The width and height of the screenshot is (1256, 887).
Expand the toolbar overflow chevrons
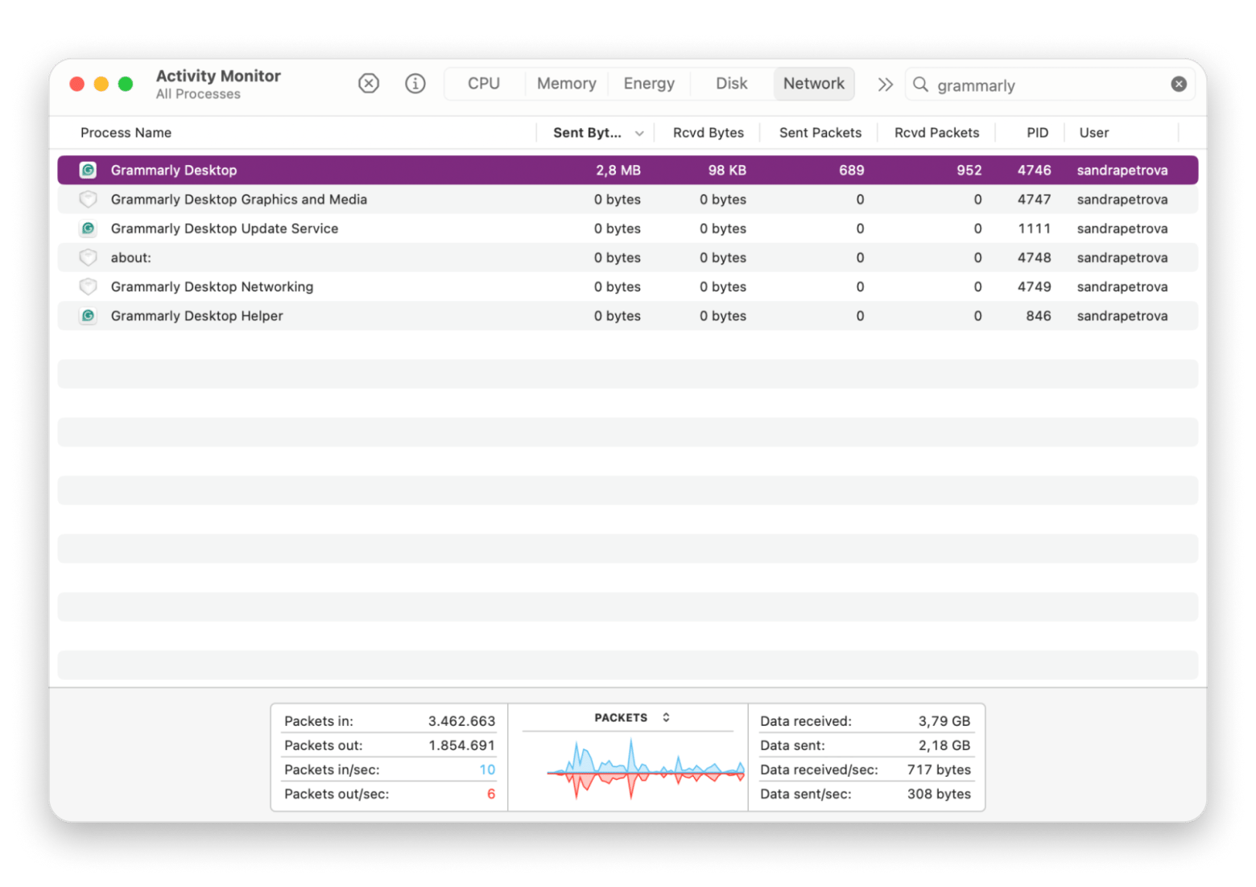coord(885,85)
